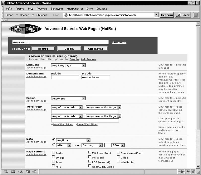Image resolution: width=201 pixels, height=175 pixels.
Task: Open the Mail component icon in status bar
Action: 13,171
